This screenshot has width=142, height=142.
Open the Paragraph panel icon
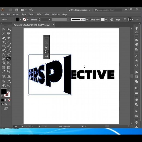pos(137,61)
